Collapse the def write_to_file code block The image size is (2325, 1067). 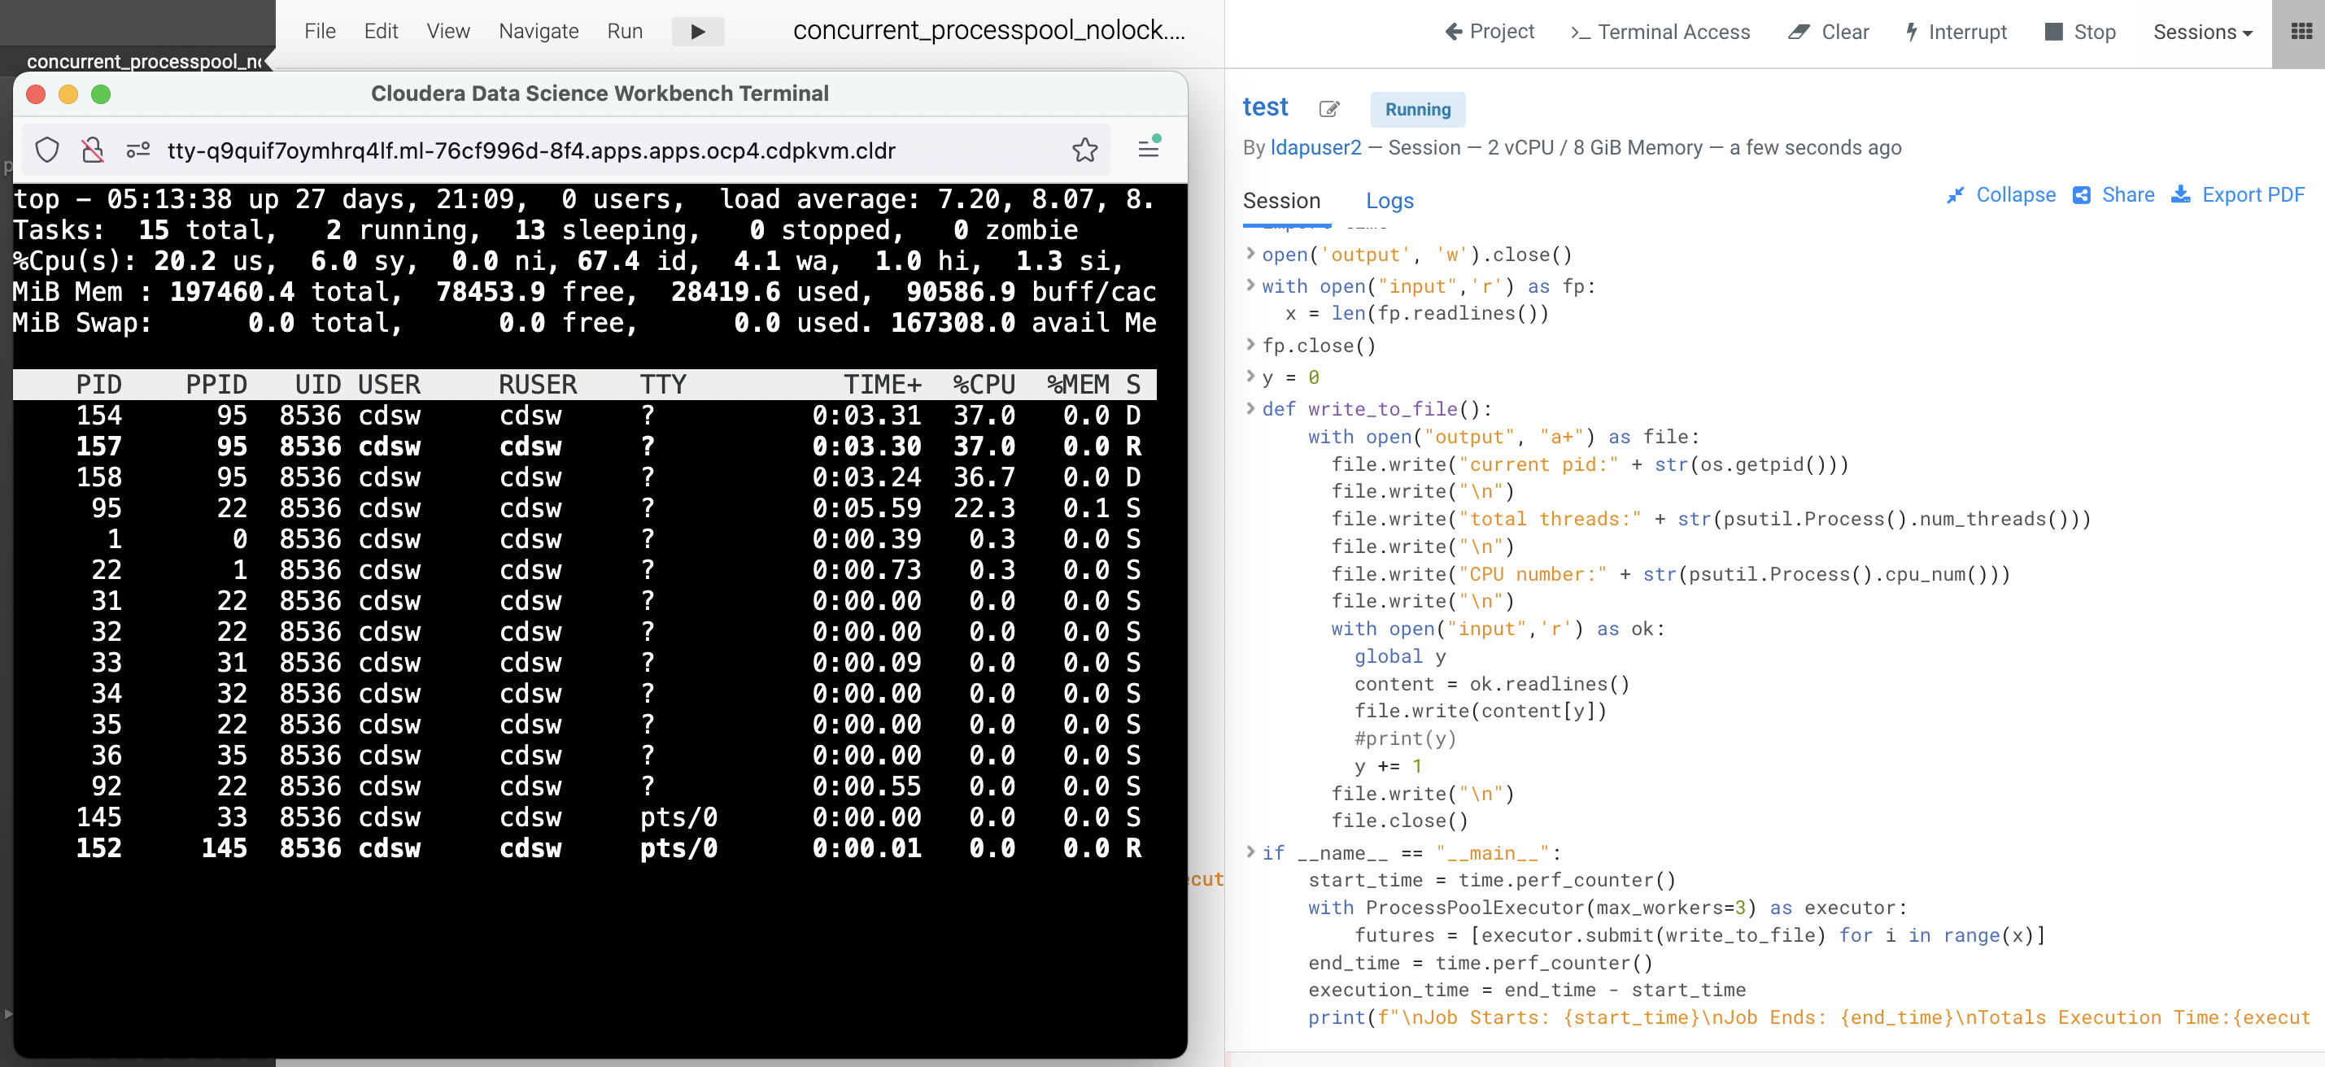[1250, 408]
